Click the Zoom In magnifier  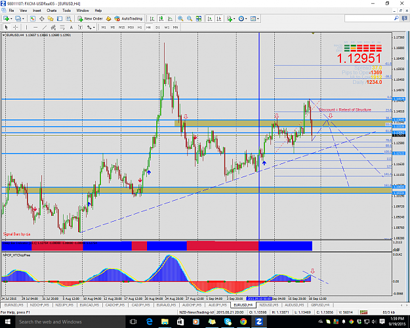pyautogui.click(x=180, y=18)
